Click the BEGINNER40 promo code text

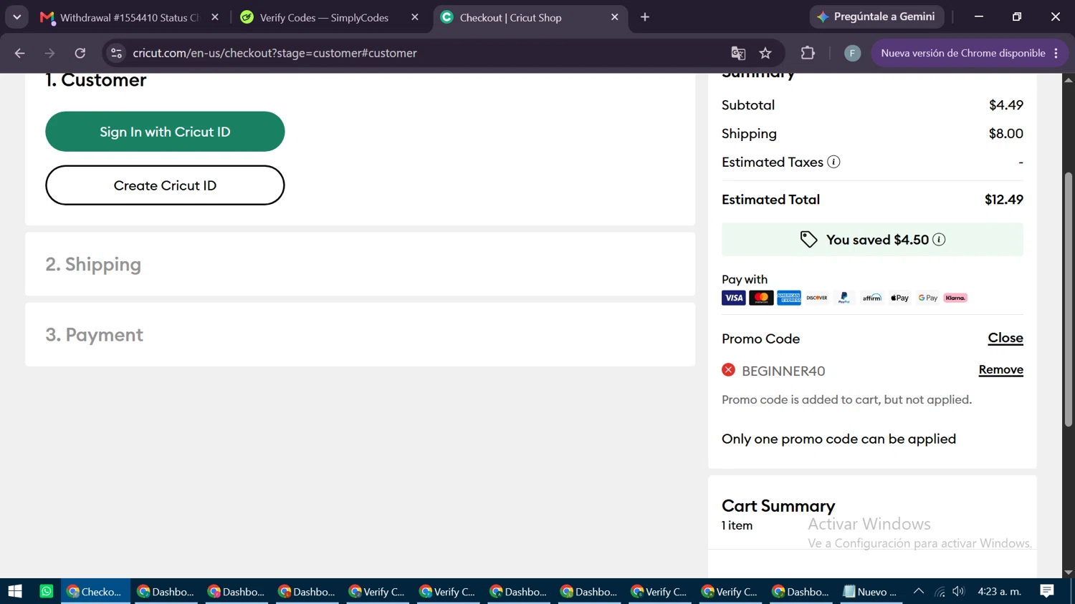point(783,371)
